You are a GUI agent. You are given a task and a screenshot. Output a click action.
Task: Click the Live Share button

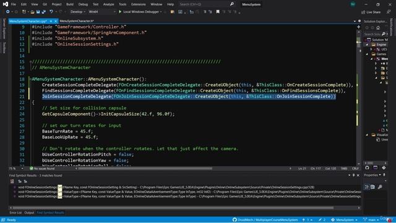pos(371,12)
